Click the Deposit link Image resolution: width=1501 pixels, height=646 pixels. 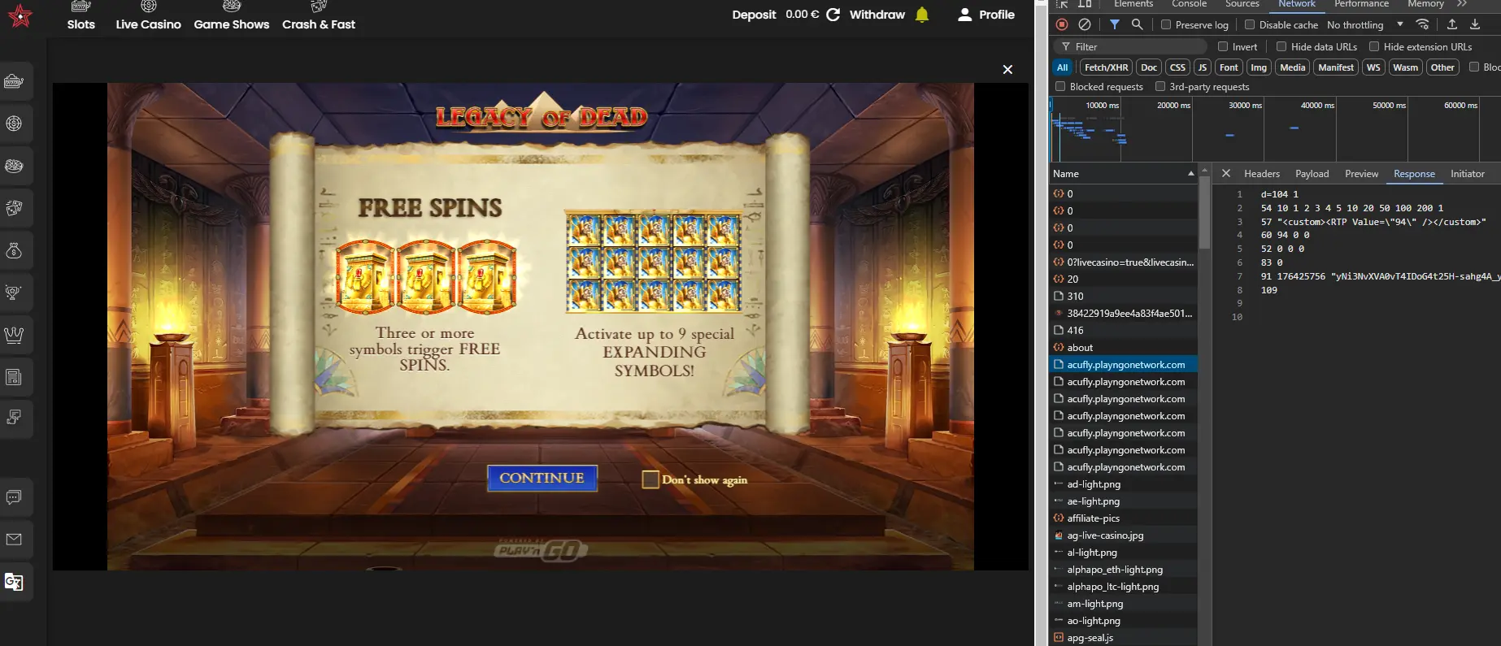(754, 15)
